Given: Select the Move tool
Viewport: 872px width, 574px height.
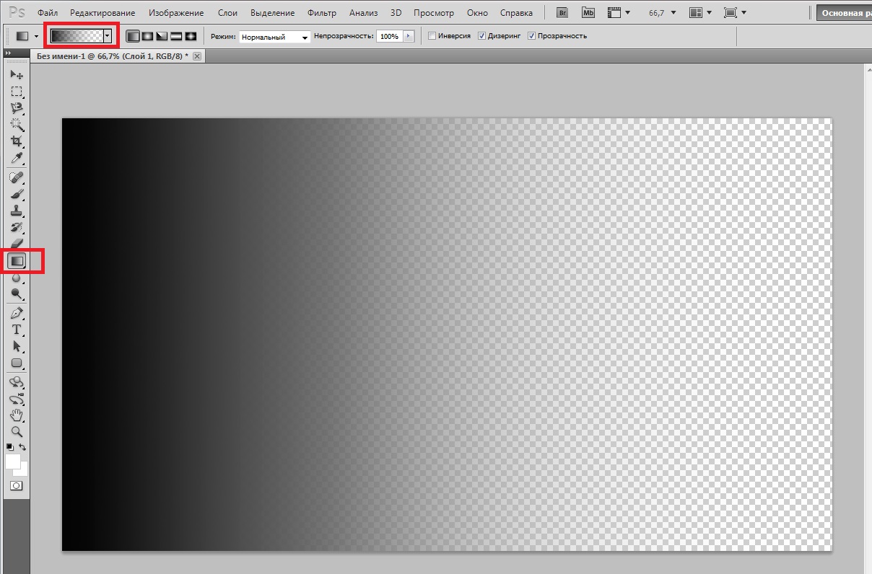Looking at the screenshot, I should (16, 75).
